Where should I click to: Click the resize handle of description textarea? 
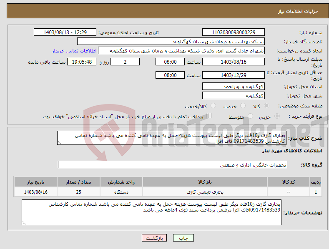coord(60,143)
